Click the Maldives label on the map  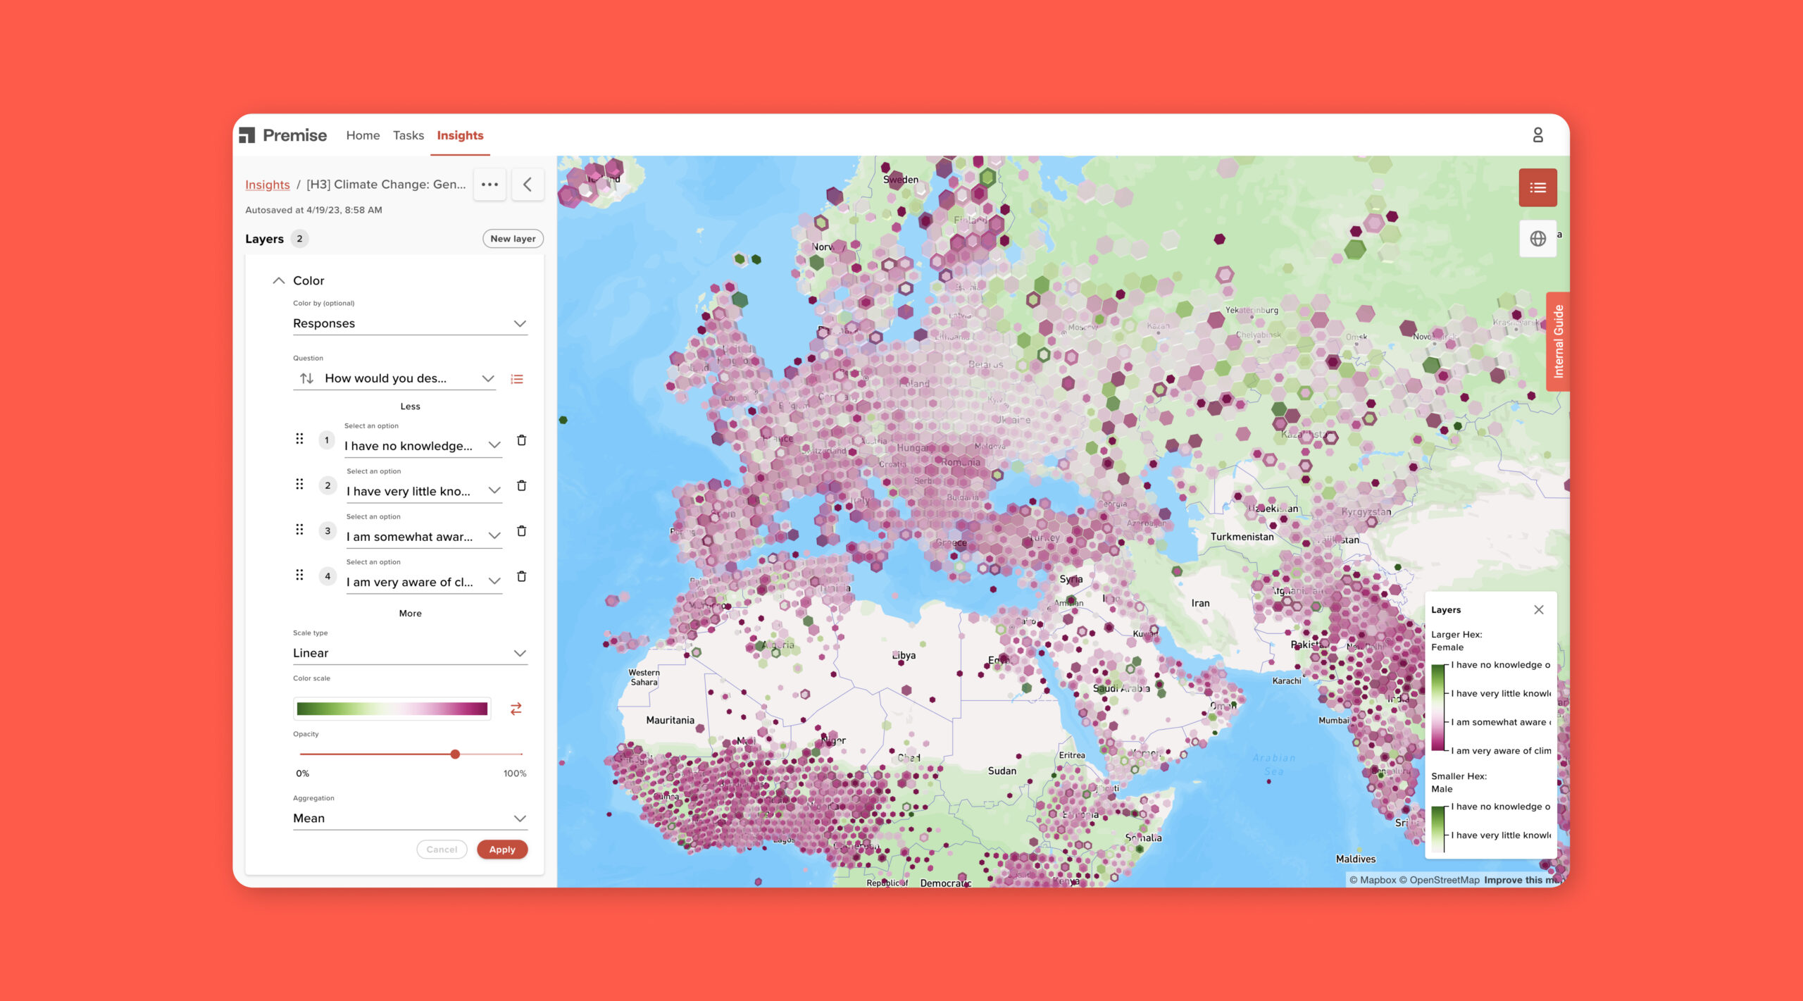tap(1355, 859)
